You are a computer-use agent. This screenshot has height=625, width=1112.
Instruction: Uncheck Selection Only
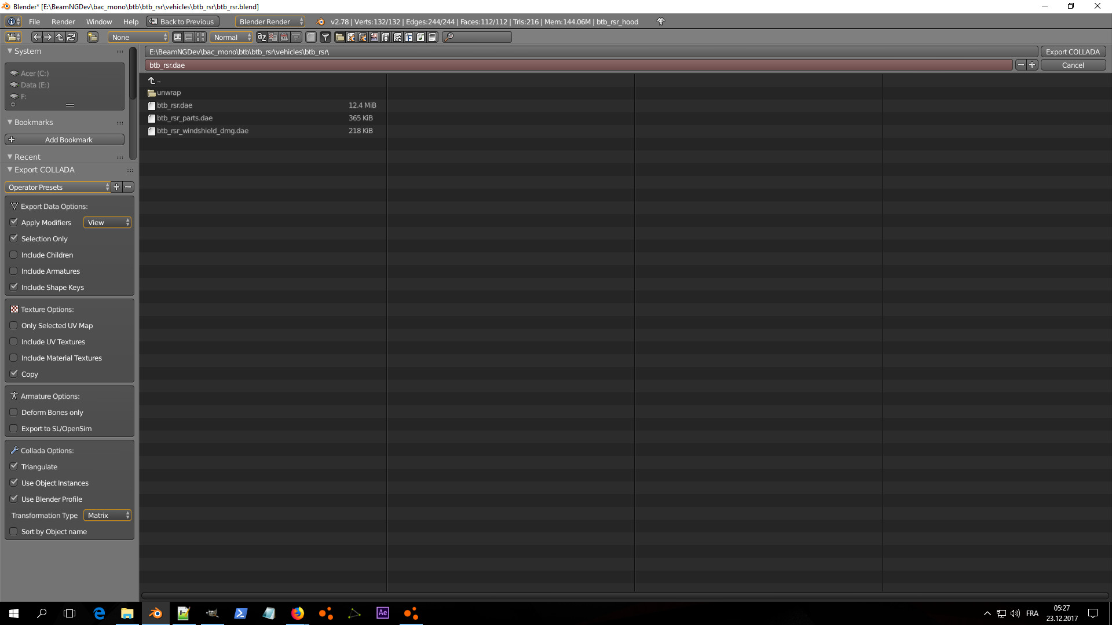click(14, 238)
